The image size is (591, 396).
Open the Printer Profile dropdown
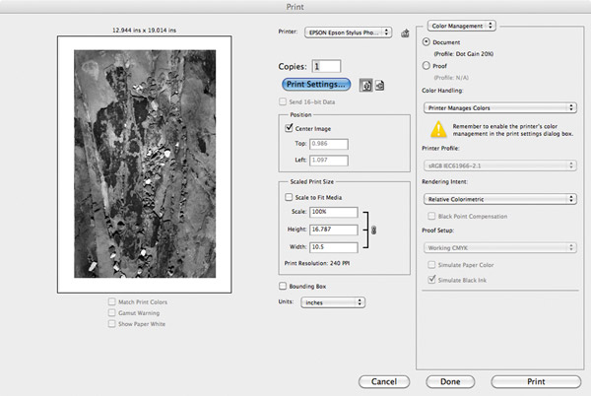click(x=500, y=165)
